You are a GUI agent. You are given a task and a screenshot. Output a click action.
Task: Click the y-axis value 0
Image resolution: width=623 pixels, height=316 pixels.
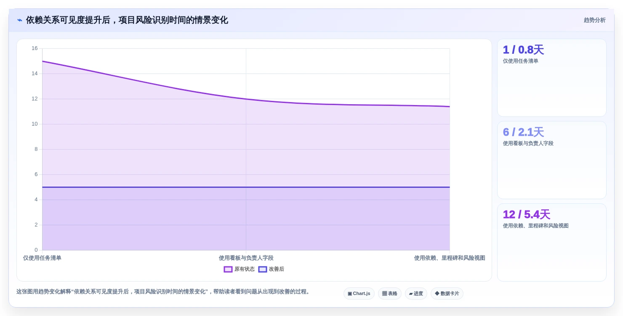(x=36, y=250)
